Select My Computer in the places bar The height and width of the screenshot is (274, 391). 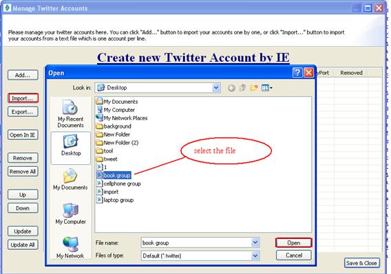point(71,214)
